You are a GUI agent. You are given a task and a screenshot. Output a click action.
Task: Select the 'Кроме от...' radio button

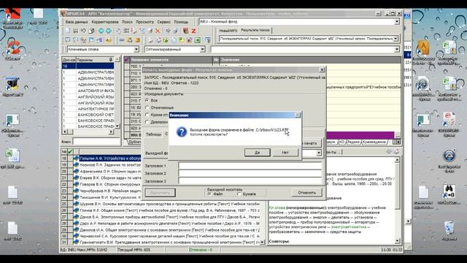[x=147, y=115]
